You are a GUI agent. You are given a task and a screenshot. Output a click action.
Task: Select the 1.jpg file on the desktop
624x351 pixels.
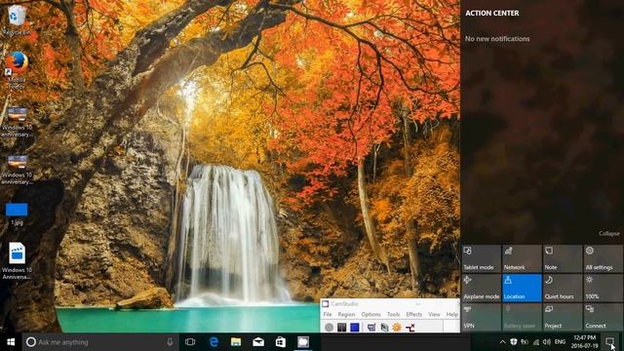pos(17,214)
